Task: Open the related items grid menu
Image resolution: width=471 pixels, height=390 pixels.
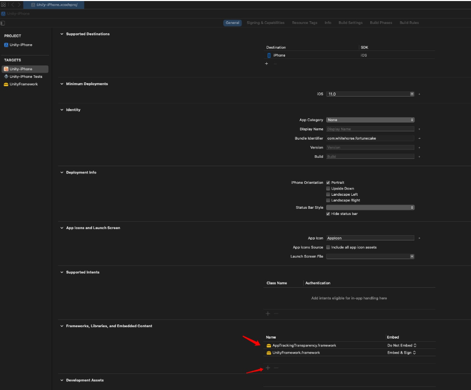Action: coord(3,5)
